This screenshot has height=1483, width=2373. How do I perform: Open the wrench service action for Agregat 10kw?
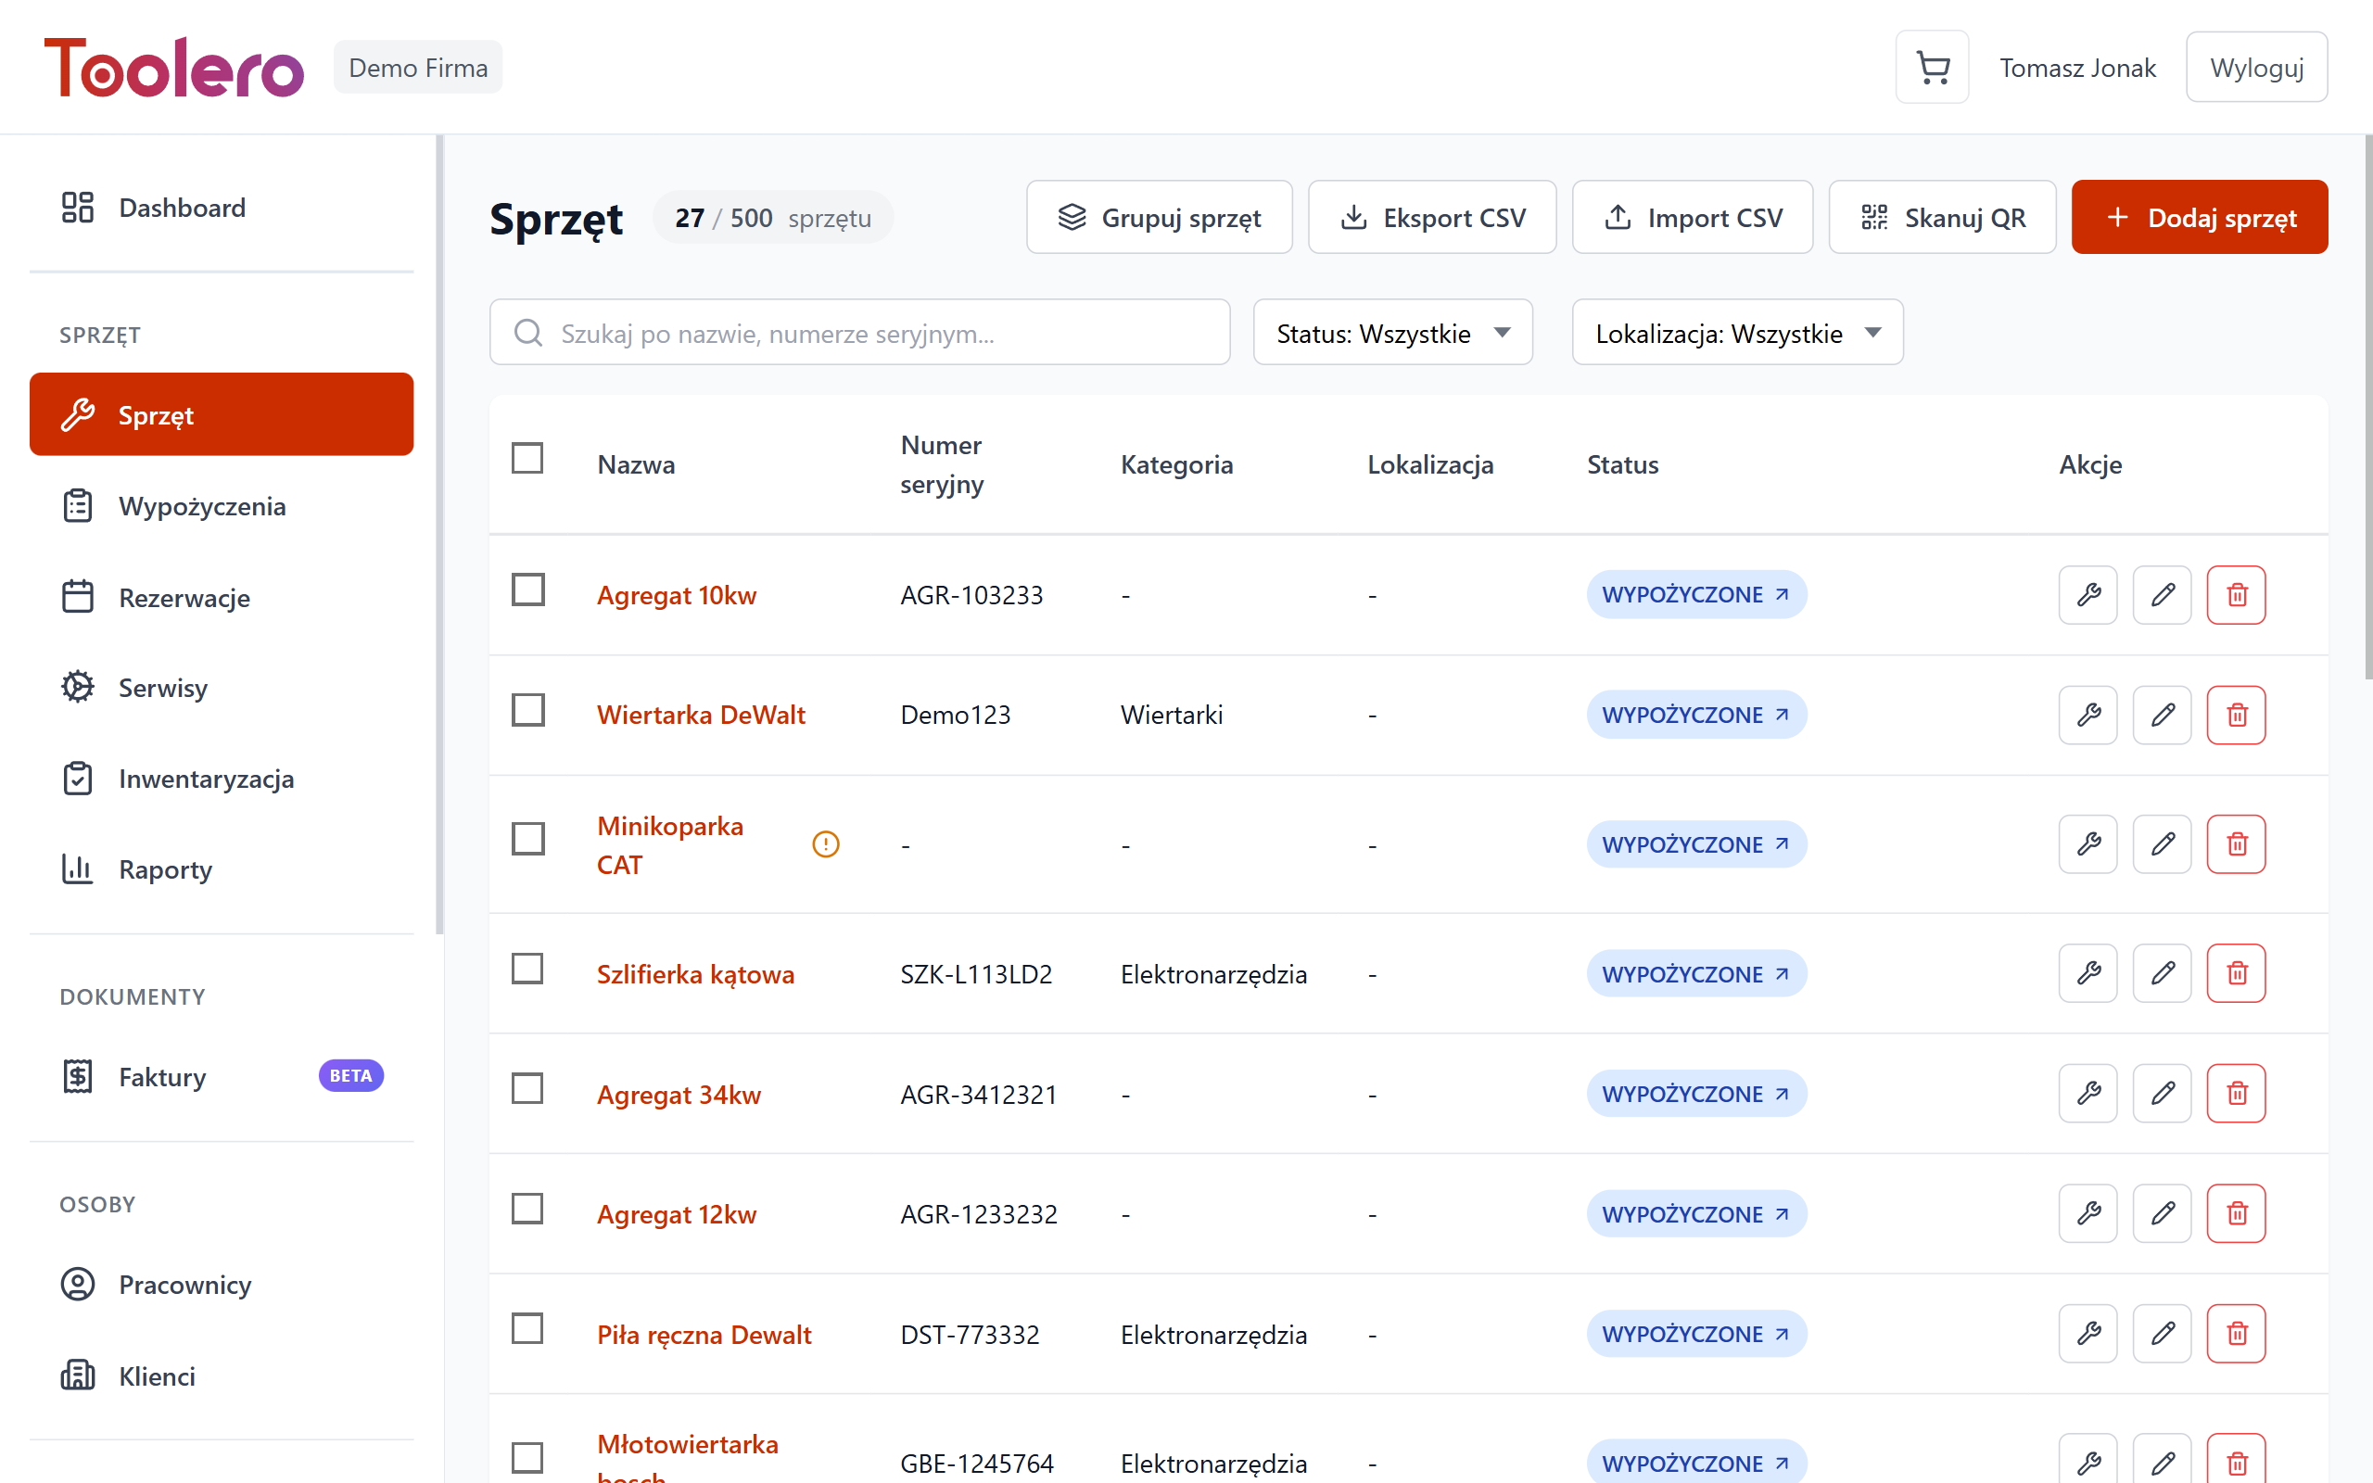click(x=2087, y=594)
